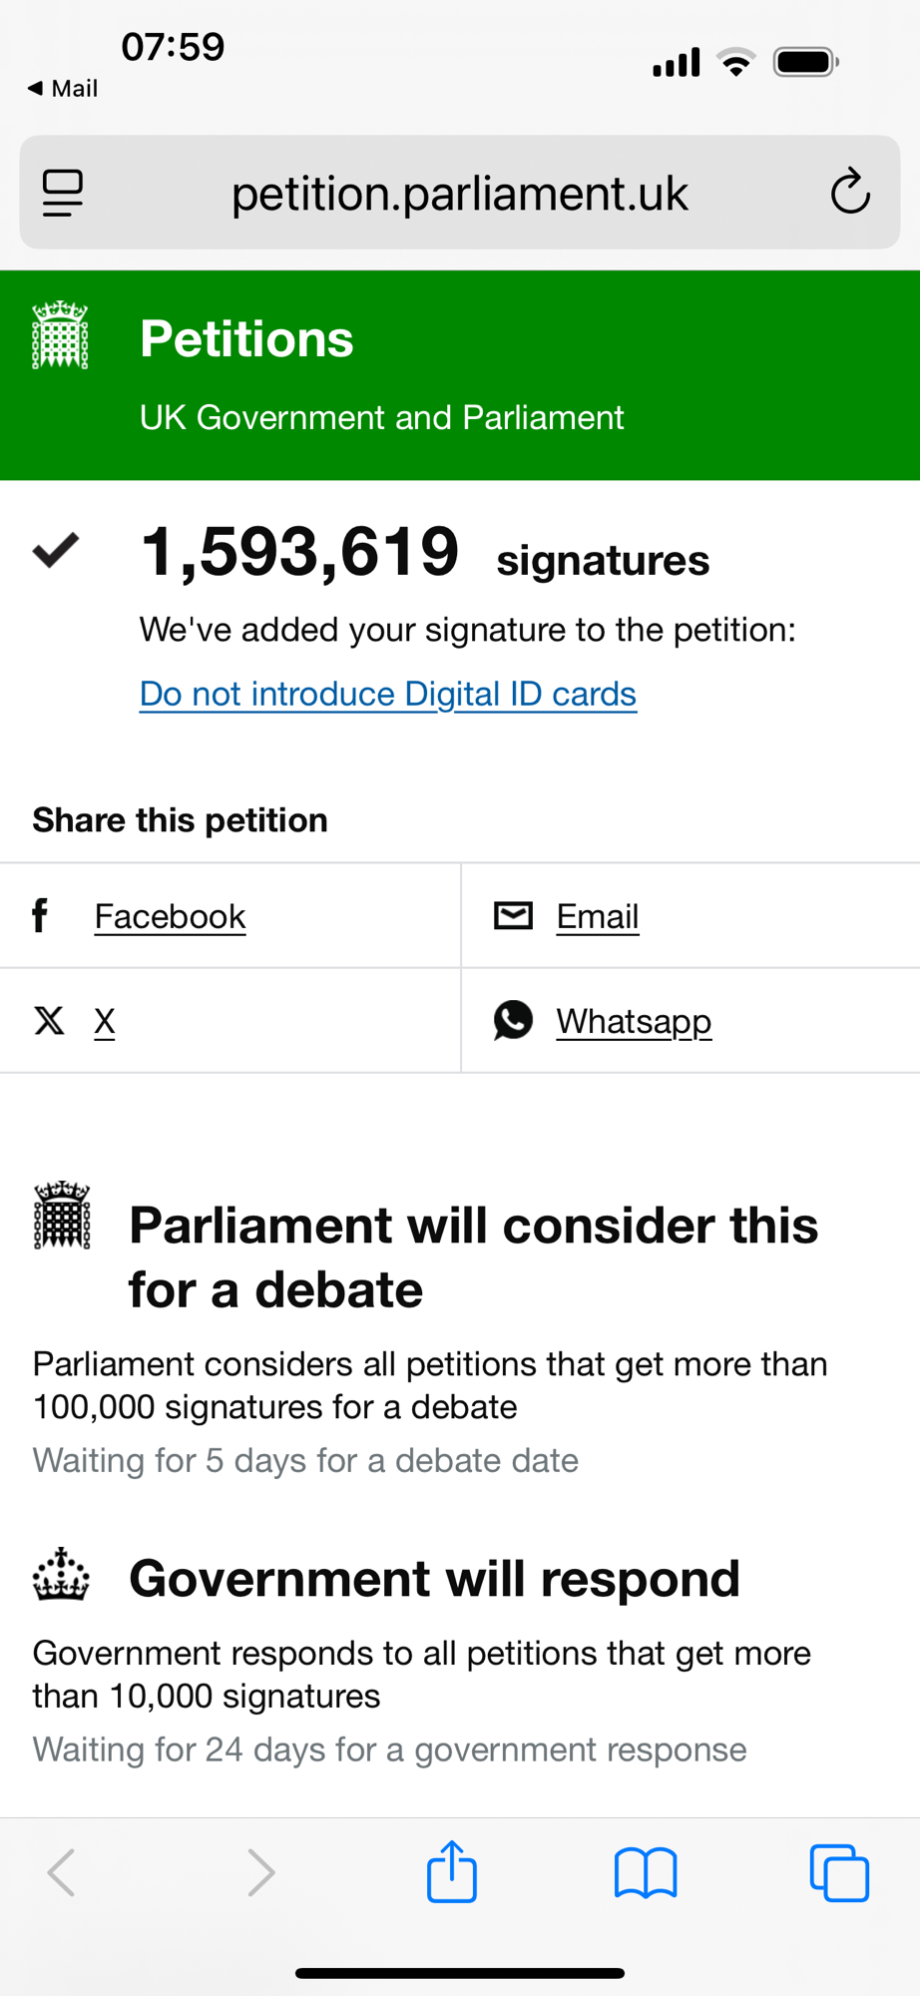The height and width of the screenshot is (1996, 920).
Task: Tap the home indicator bar
Action: coord(460,1973)
